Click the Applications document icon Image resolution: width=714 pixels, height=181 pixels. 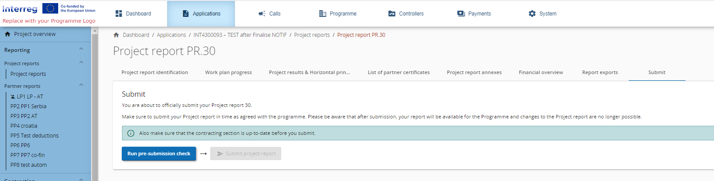(x=186, y=14)
